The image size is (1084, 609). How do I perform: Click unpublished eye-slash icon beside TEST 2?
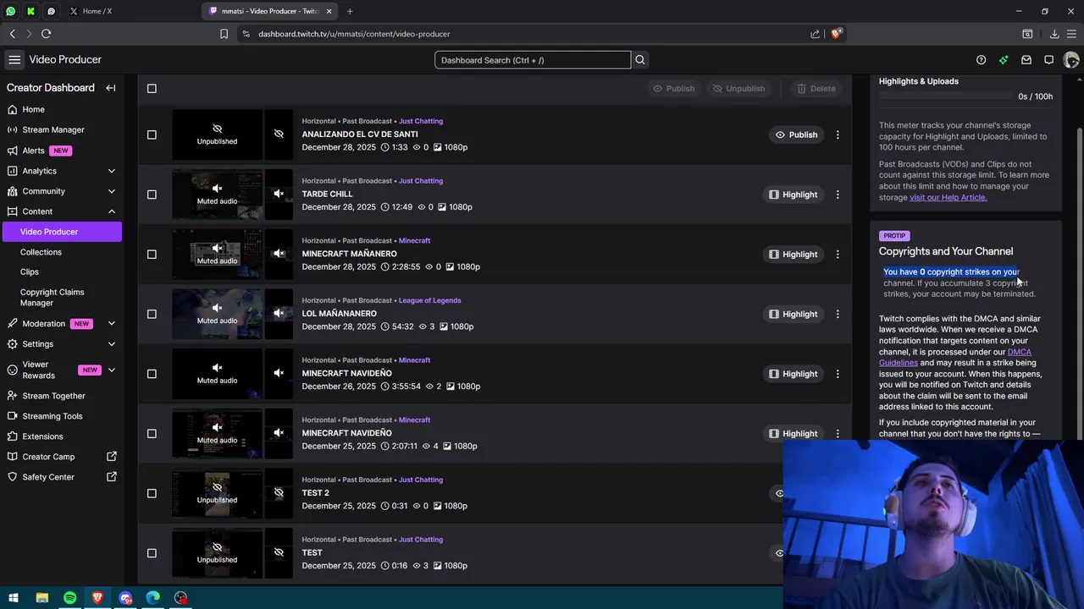point(279,493)
